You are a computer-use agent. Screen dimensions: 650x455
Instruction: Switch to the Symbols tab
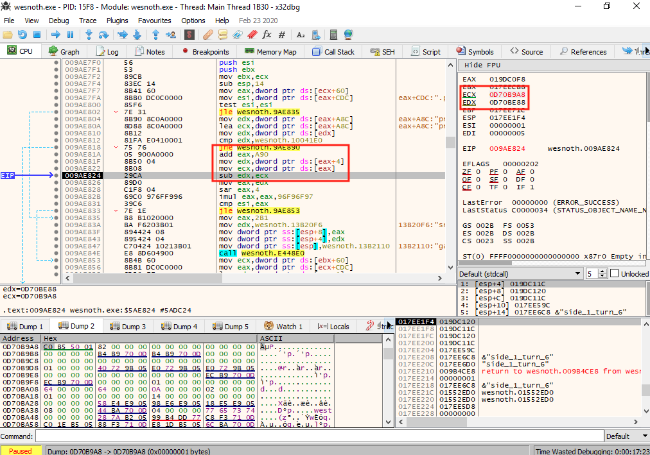coord(475,52)
